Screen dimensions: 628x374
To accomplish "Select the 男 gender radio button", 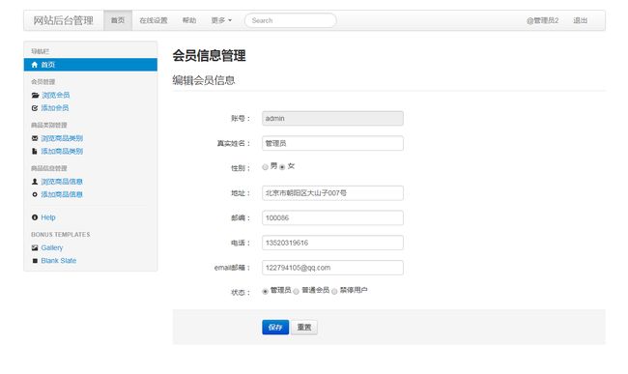I will (265, 167).
